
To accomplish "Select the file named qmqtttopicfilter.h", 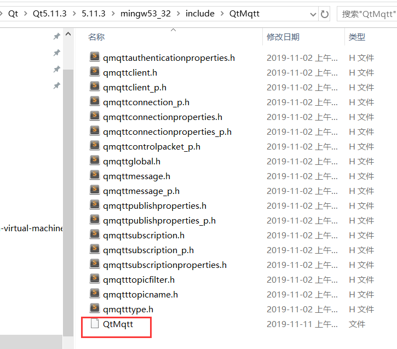I will tap(139, 280).
